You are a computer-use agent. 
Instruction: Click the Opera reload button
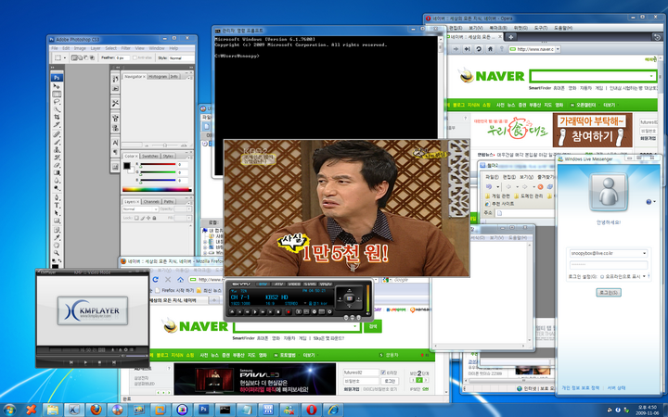point(479,49)
